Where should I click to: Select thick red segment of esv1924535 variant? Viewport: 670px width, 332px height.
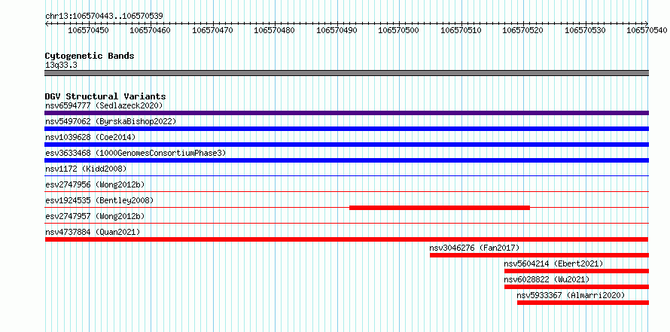tap(440, 208)
